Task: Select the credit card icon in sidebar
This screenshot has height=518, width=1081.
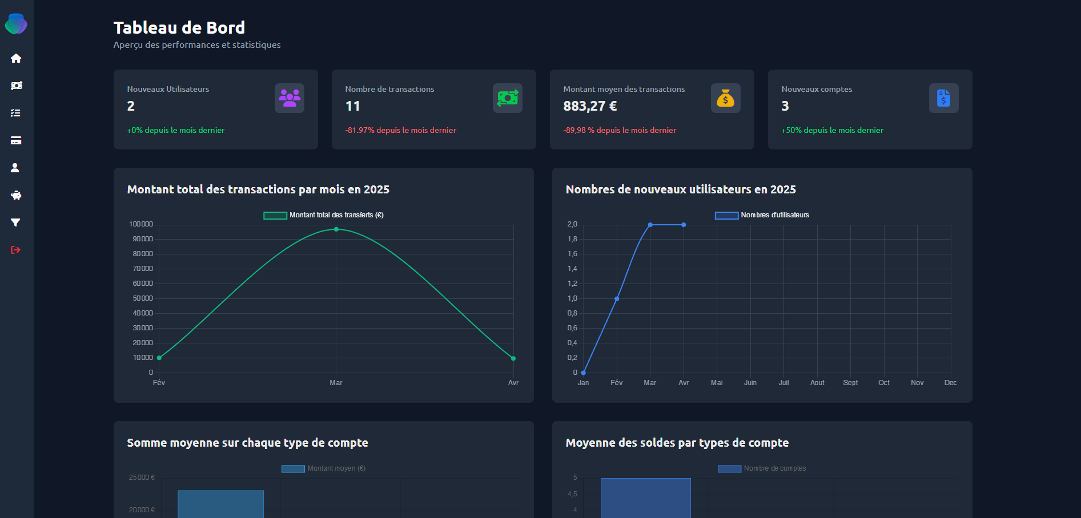Action: coord(16,140)
